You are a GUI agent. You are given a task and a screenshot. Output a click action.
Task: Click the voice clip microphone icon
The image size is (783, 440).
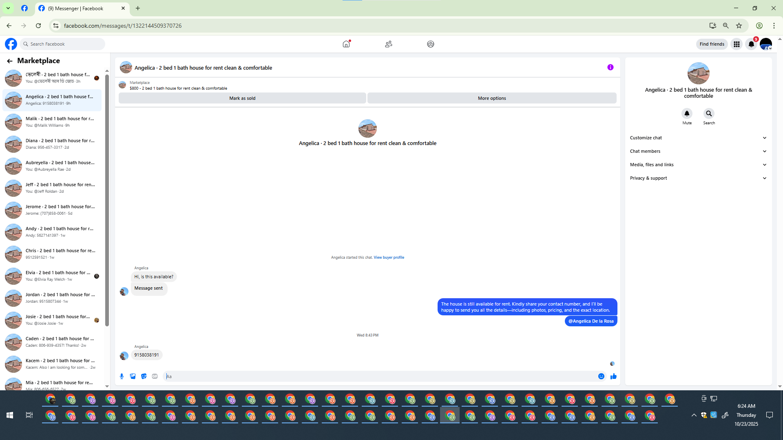(x=122, y=376)
